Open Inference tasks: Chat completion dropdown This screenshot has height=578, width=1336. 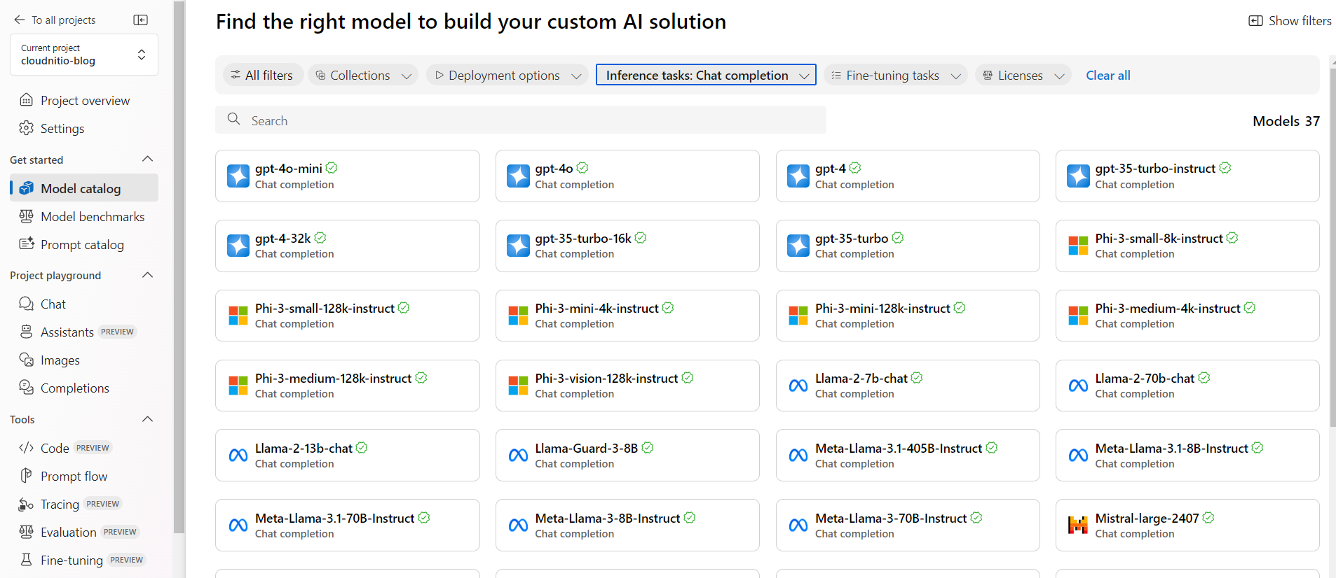[706, 75]
